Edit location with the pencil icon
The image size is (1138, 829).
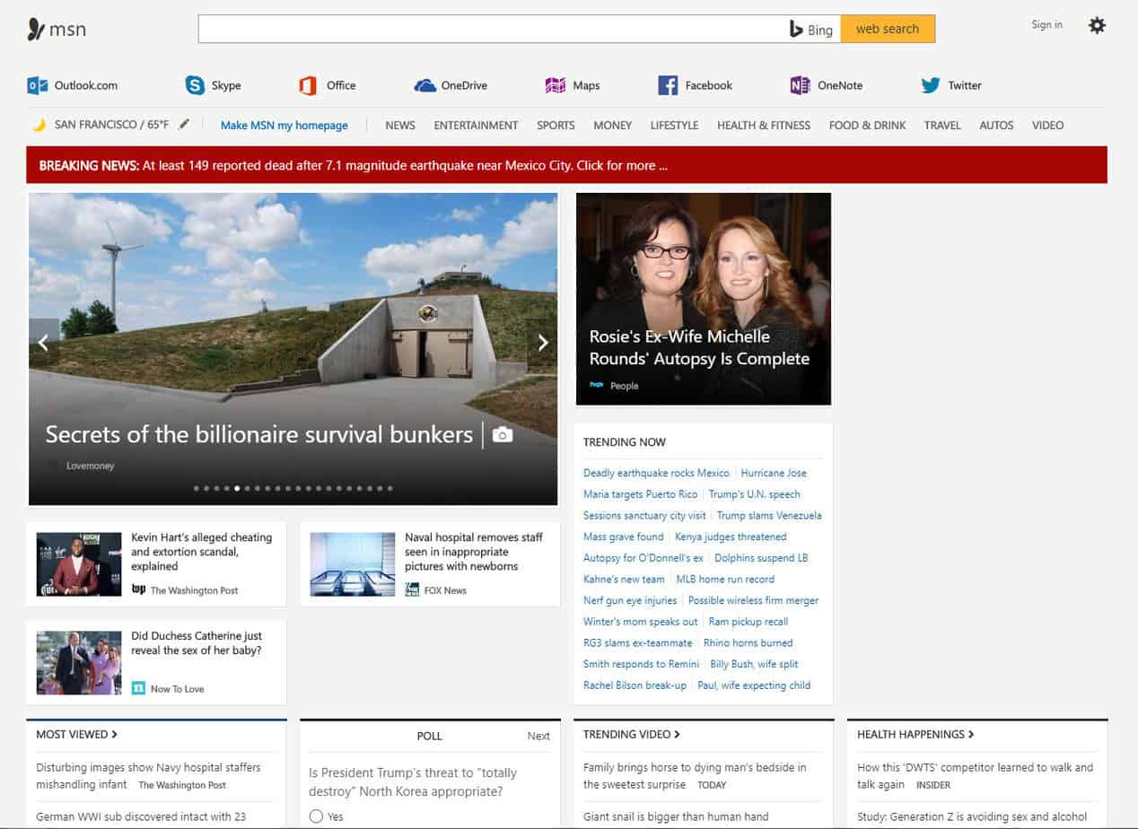(184, 125)
